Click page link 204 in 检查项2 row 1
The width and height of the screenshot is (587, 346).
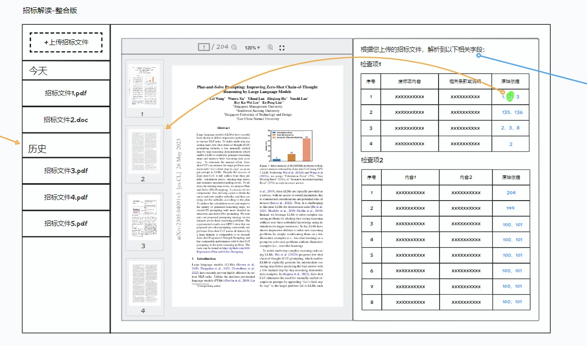(511, 192)
